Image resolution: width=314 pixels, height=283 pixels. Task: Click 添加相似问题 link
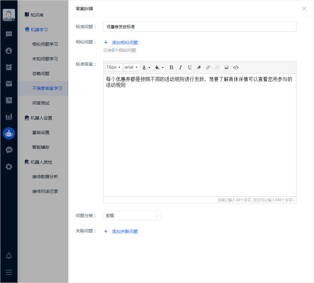pos(124,43)
